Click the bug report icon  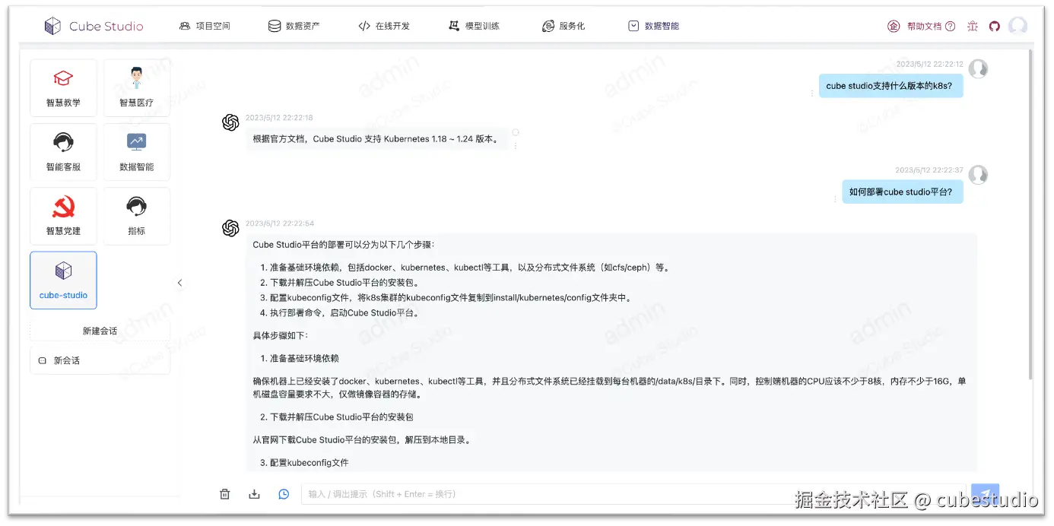pos(973,26)
